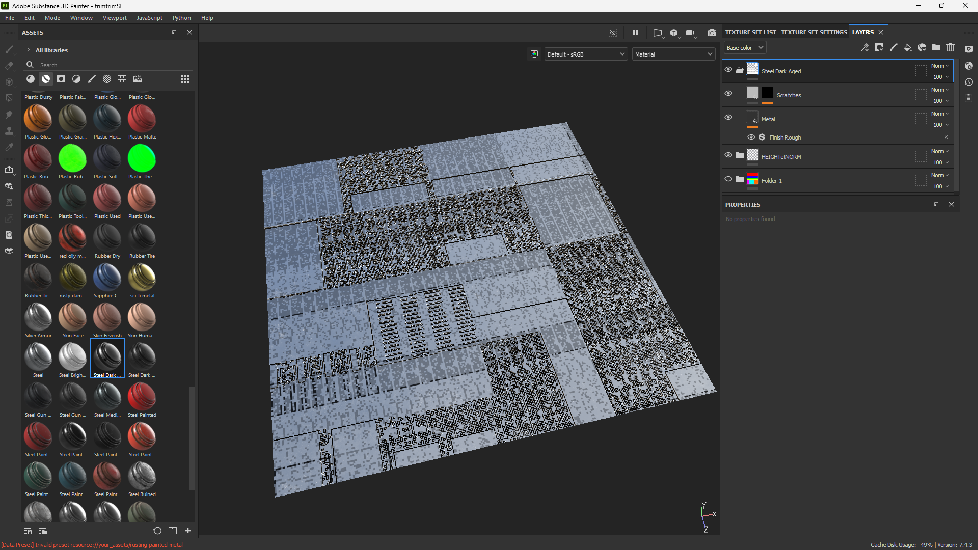Open opacity dropdown for Scratches layer

[x=941, y=101]
